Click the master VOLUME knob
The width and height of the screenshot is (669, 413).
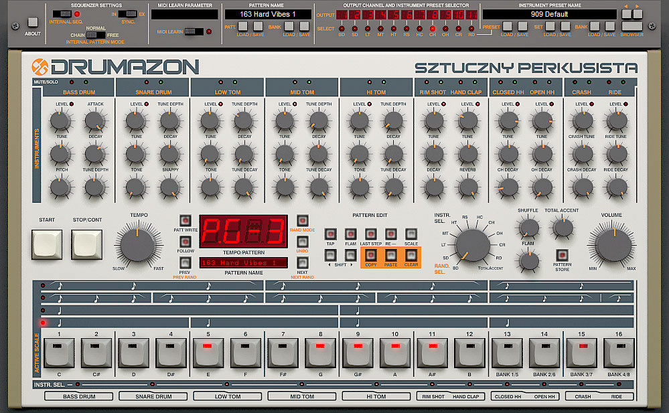pyautogui.click(x=613, y=246)
